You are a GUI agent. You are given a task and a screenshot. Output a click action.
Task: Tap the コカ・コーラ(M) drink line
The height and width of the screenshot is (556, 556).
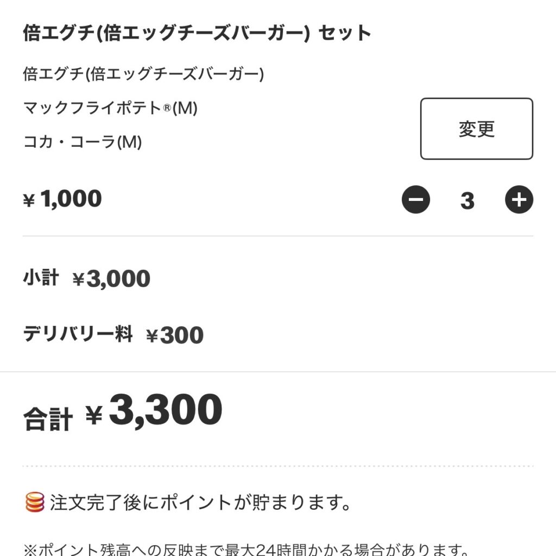[83, 142]
